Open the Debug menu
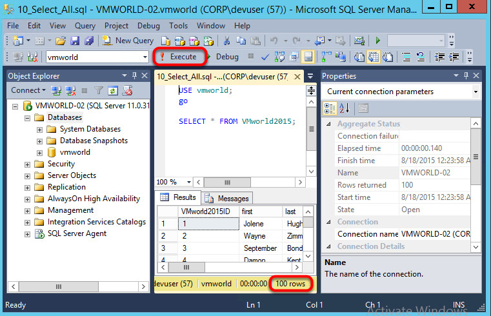 [x=148, y=26]
